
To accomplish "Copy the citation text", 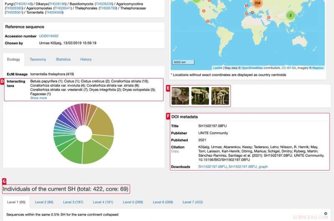I will click(175, 151).
